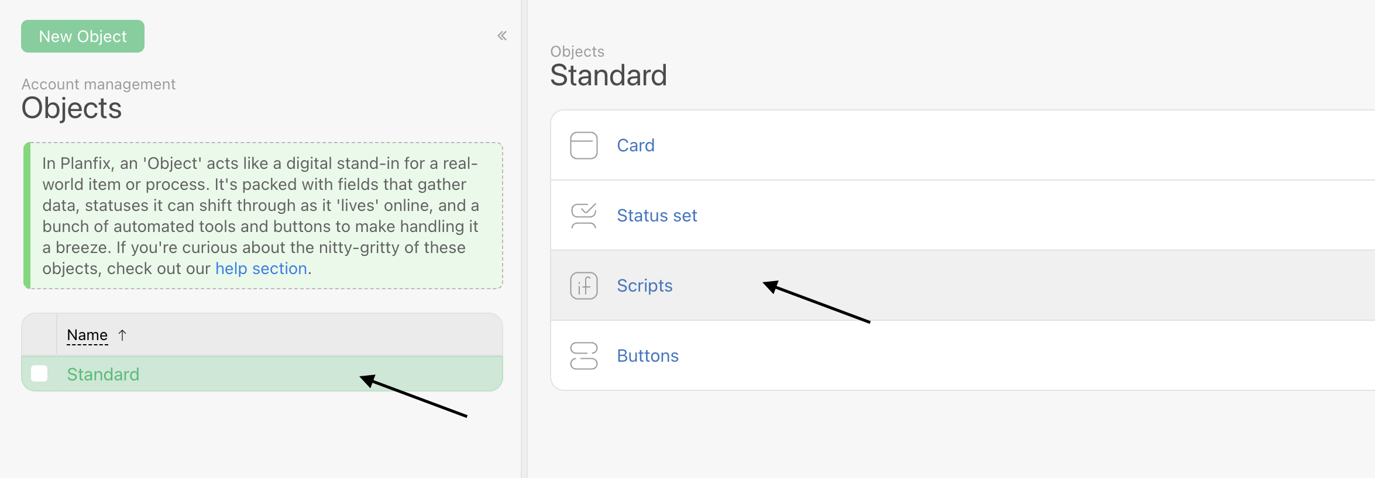The height and width of the screenshot is (478, 1375).
Task: Click the Buttons icon
Action: 583,356
